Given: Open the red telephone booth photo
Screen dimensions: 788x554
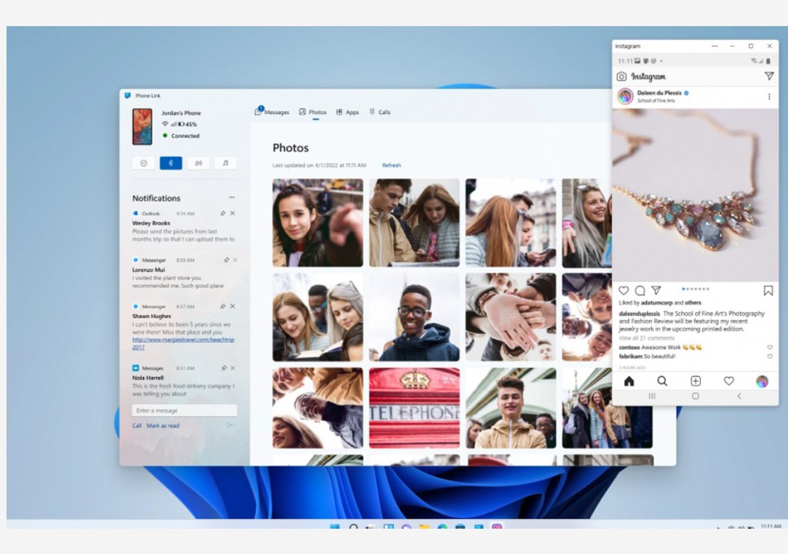Looking at the screenshot, I should coord(414,408).
